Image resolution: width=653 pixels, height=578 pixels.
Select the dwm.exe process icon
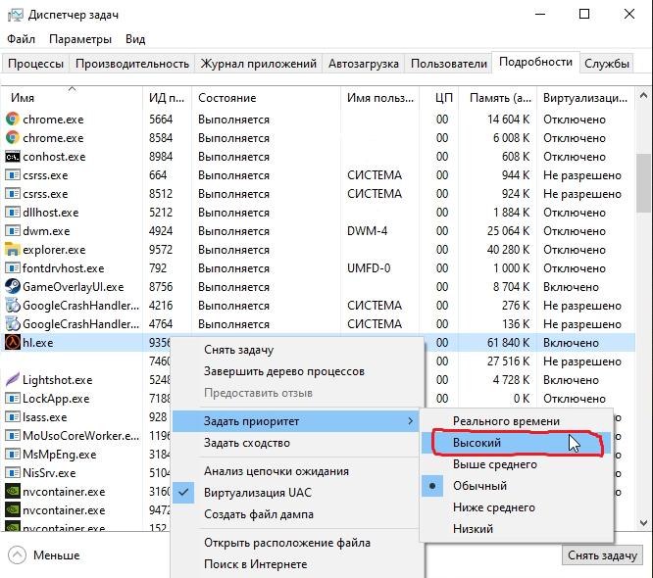[x=13, y=230]
